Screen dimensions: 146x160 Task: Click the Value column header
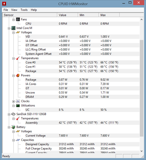pos(67,15)
